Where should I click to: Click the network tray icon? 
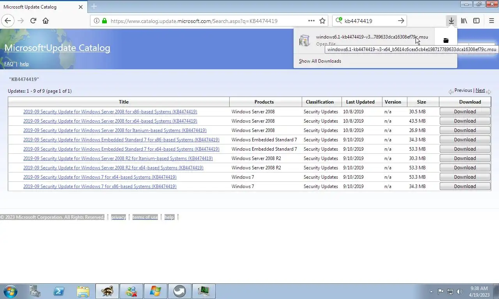[450, 291]
